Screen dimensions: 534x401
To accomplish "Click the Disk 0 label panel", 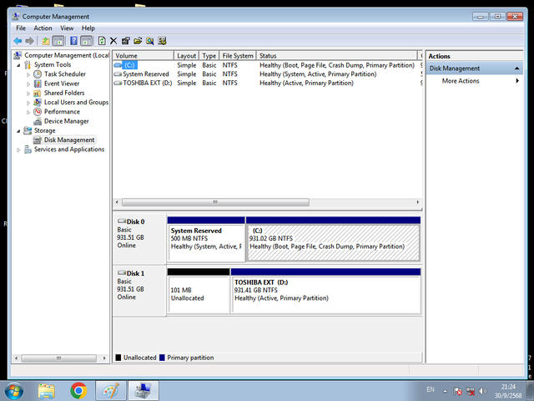I will click(139, 239).
